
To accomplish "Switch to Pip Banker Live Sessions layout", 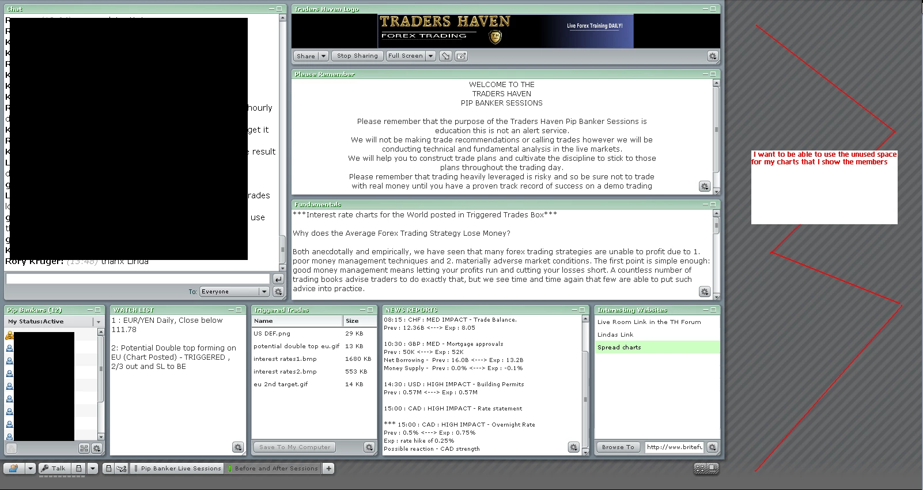I will click(x=178, y=468).
